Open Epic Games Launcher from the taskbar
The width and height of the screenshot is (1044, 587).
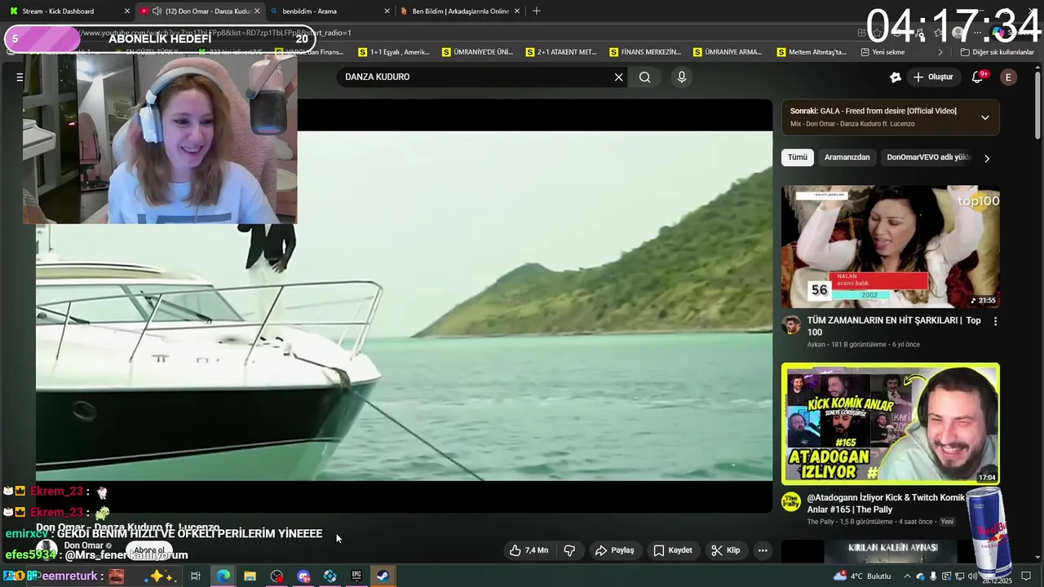click(356, 576)
